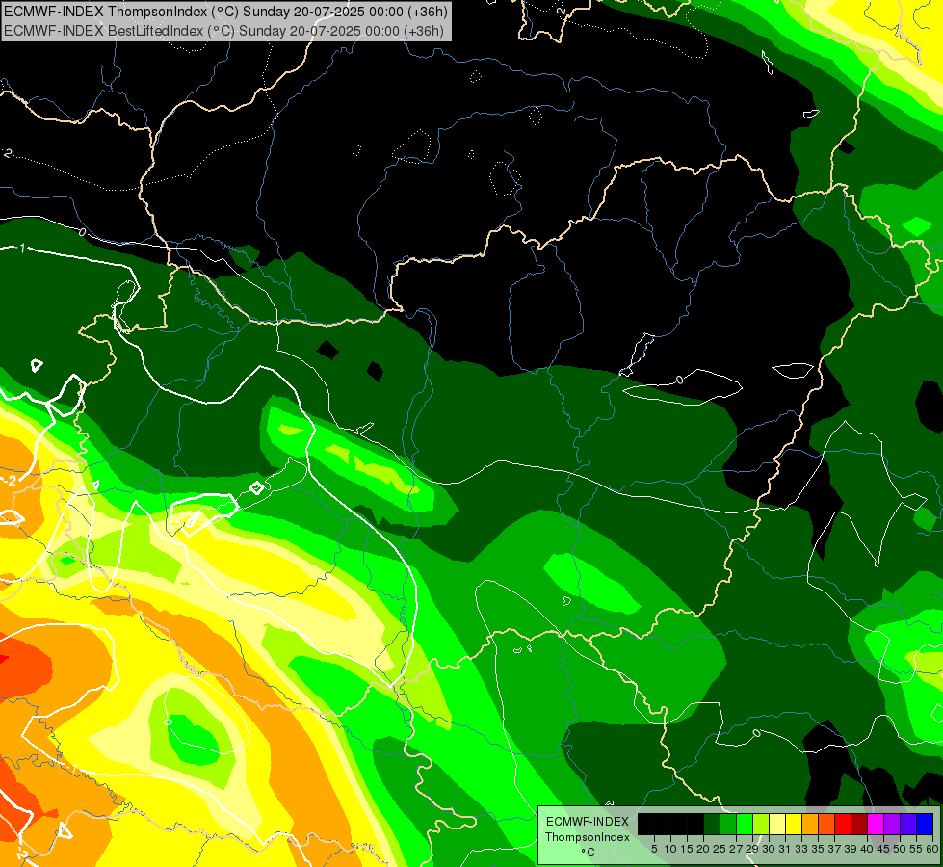The image size is (943, 867).
Task: Click the bright red 37-39 legend swatch
Action: pos(843,824)
